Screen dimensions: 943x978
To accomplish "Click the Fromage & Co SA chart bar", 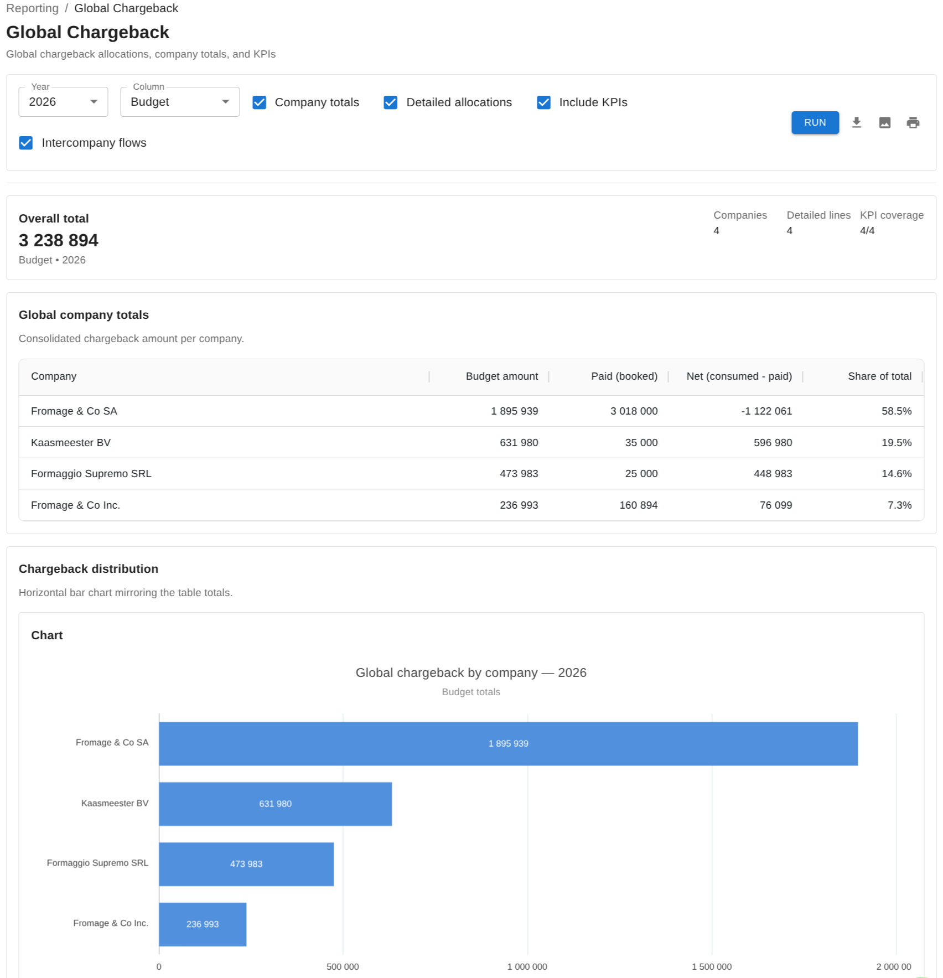I will click(x=507, y=743).
